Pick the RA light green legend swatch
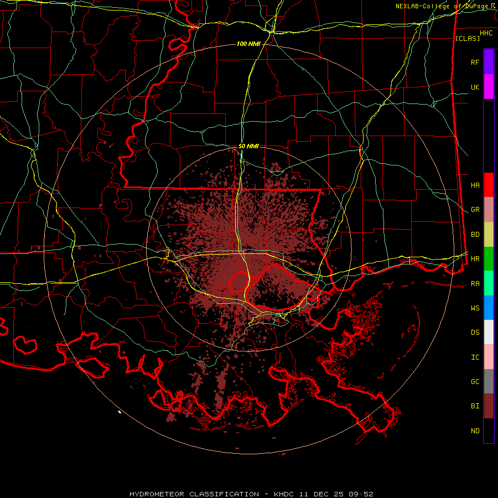Image resolution: width=498 pixels, height=498 pixels. pyautogui.click(x=489, y=283)
